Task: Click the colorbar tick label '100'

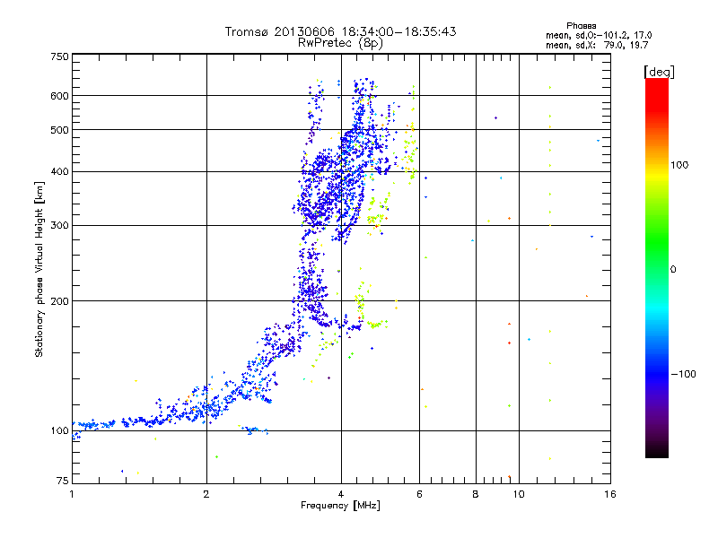Action: click(679, 165)
